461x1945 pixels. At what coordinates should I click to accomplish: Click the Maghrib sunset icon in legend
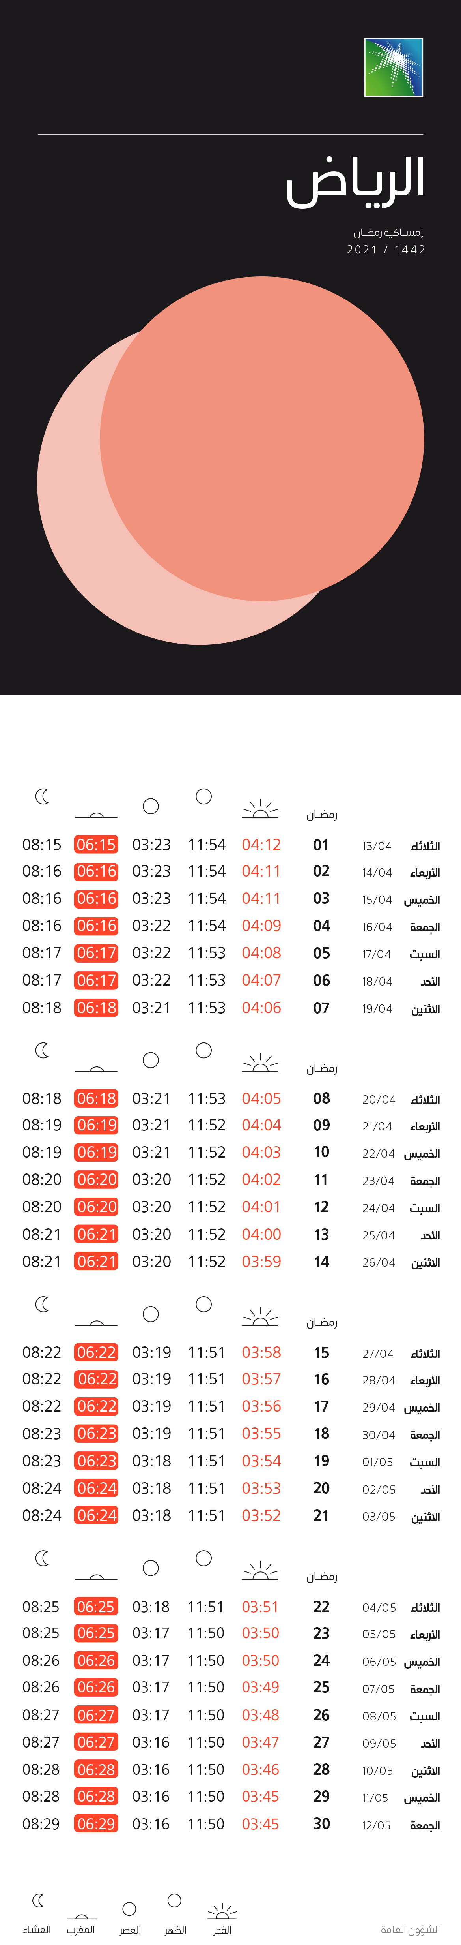point(82,1915)
